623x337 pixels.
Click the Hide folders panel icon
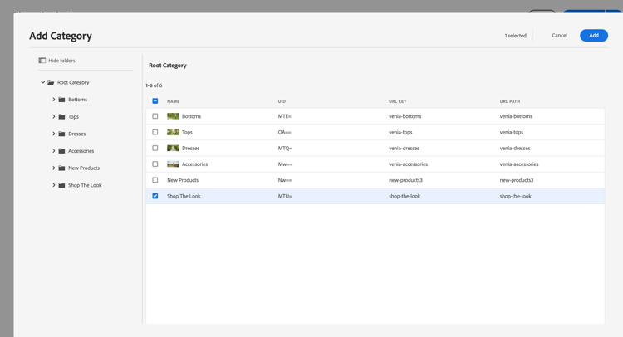click(x=42, y=61)
